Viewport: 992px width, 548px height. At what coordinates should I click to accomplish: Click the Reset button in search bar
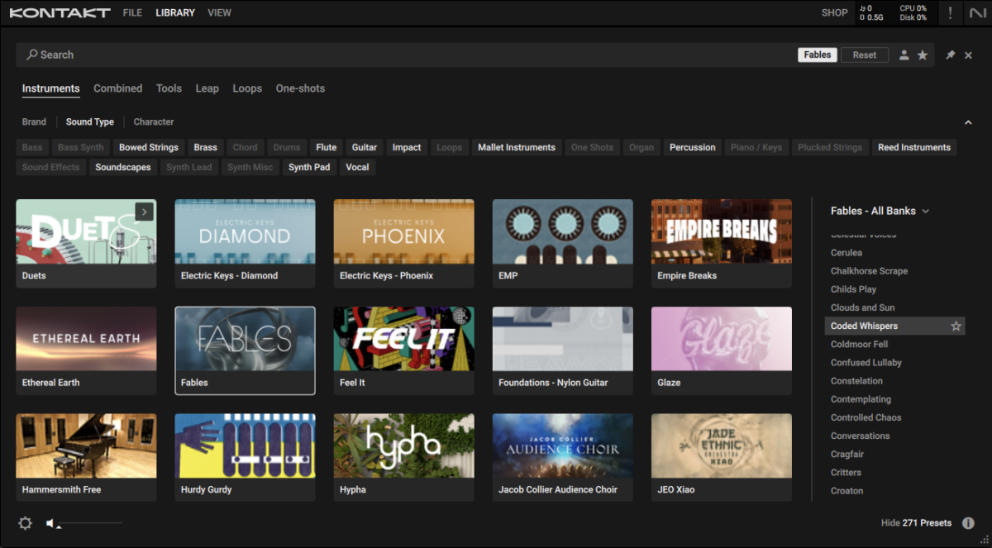tap(865, 55)
